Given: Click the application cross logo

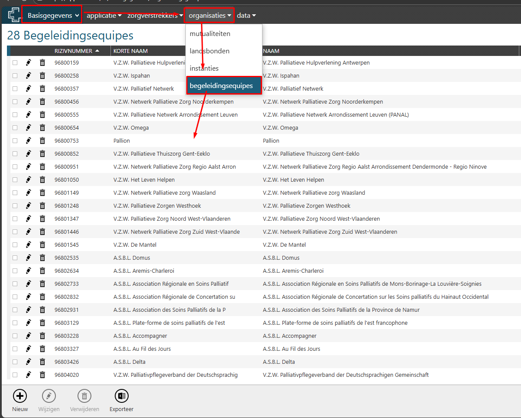Looking at the screenshot, I should tap(14, 16).
